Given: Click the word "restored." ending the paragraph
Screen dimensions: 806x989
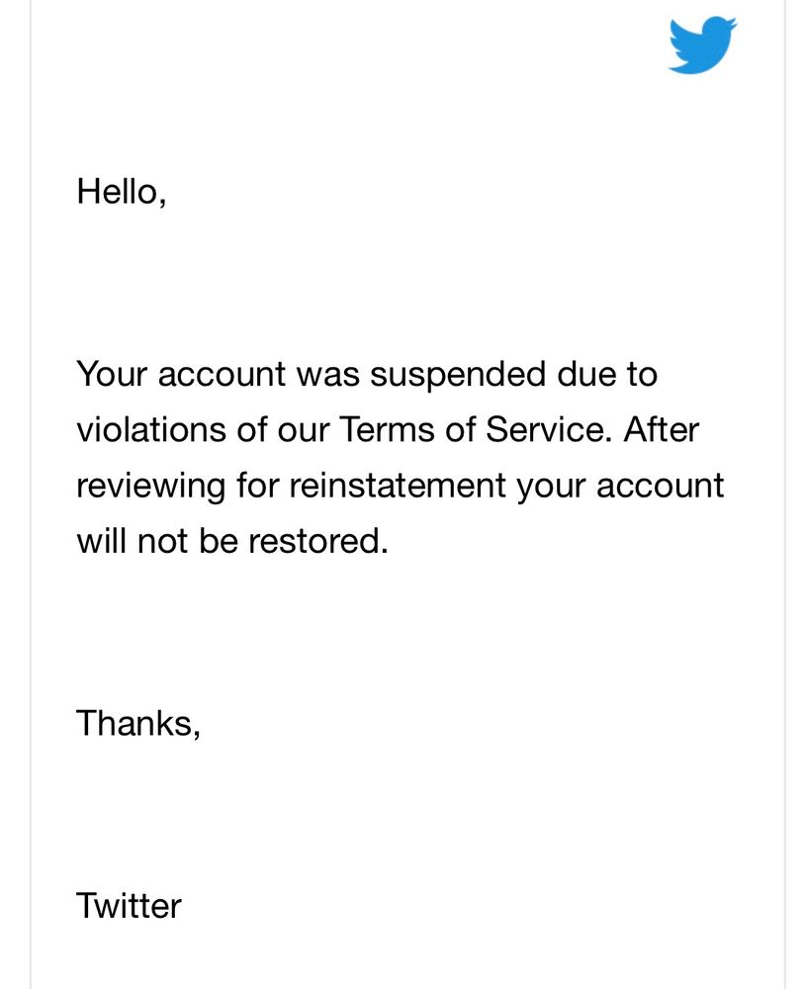Looking at the screenshot, I should click(317, 541).
